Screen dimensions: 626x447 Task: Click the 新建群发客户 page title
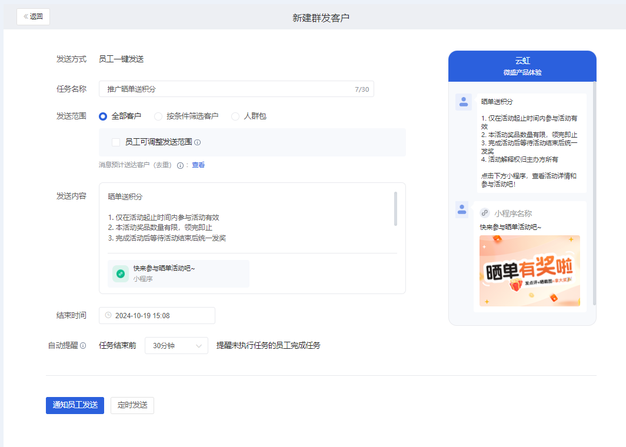click(321, 18)
